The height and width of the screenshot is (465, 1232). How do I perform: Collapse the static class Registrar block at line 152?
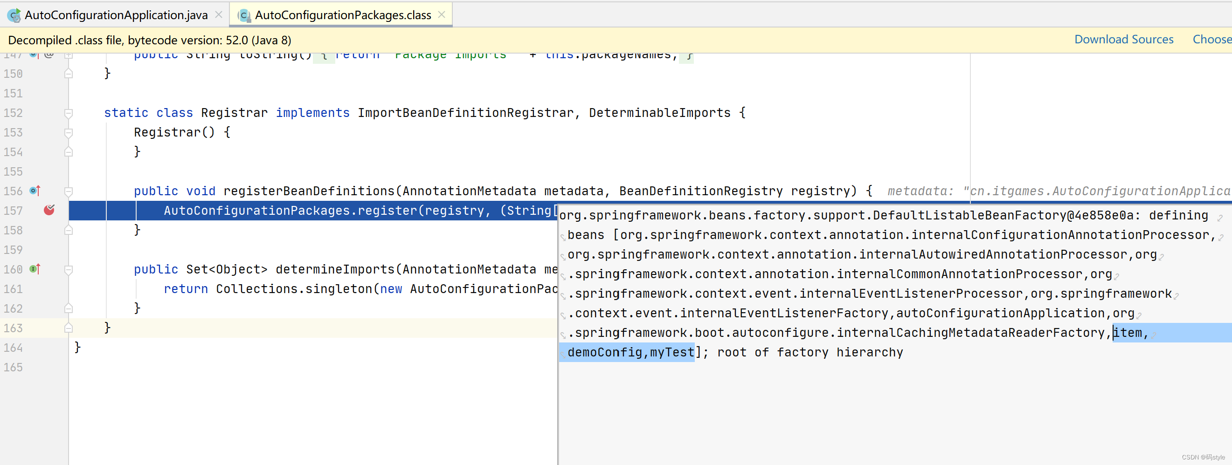click(69, 113)
